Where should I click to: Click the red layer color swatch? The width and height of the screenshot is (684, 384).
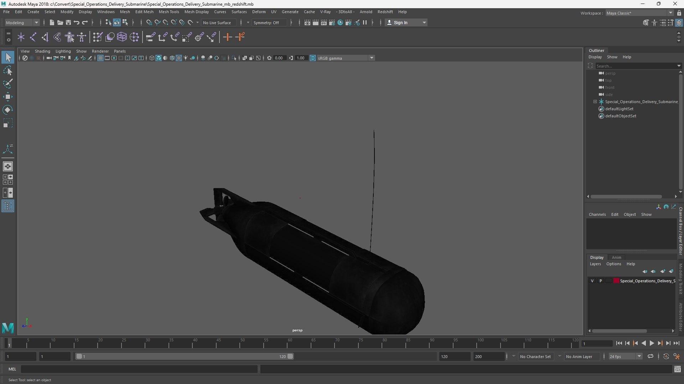616,281
